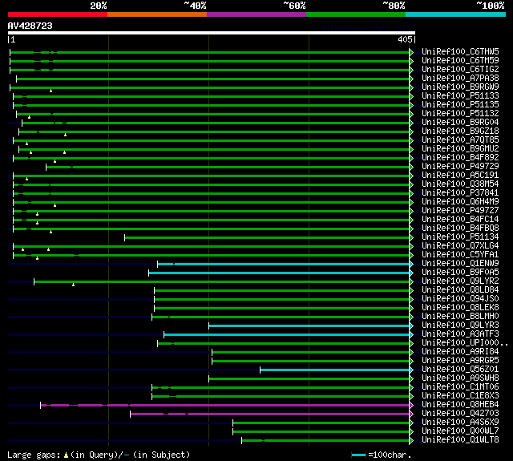Image resolution: width=513 pixels, height=461 pixels.
Task: Select the UniRef100_A3ATF3 label
Action: (x=460, y=334)
